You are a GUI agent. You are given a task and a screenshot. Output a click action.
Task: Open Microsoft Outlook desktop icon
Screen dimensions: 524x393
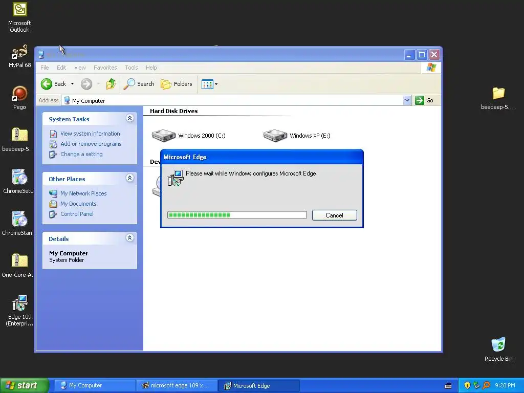[x=19, y=17]
